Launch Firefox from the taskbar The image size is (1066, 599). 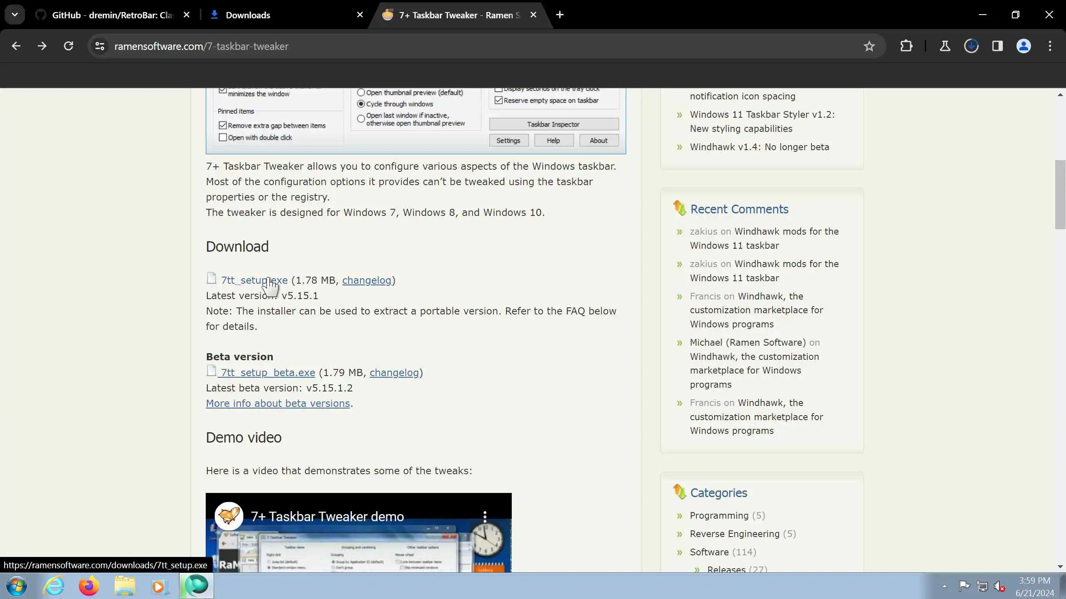pos(89,586)
